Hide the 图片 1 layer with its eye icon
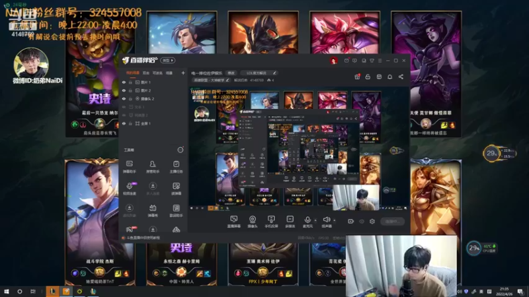The image size is (529, 297). 124,82
